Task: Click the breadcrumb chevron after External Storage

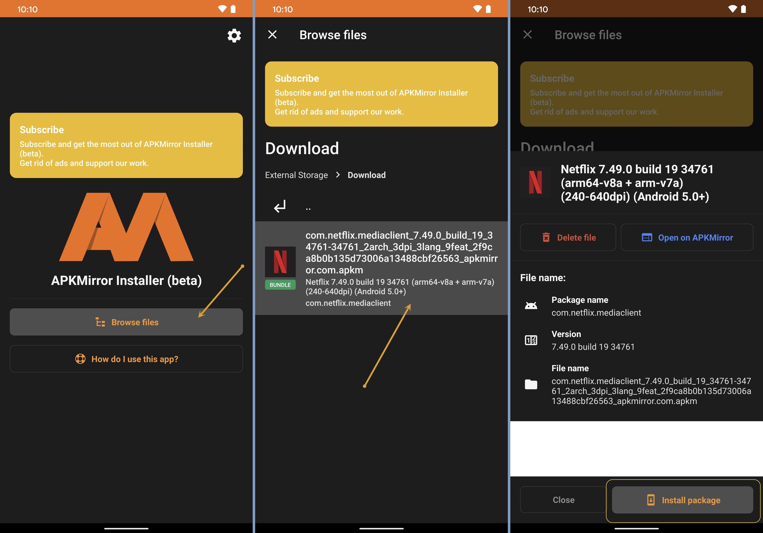Action: pos(338,175)
